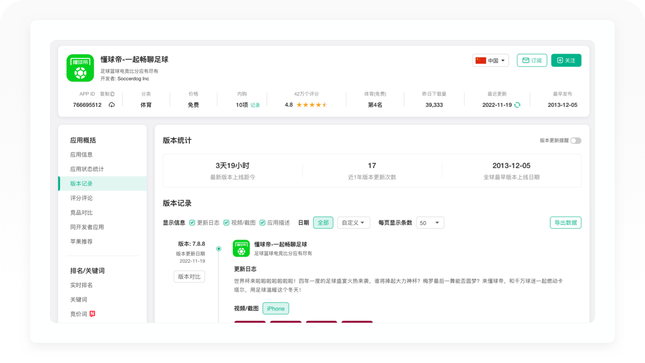Click the 3天19小时 statistic

pos(232,165)
